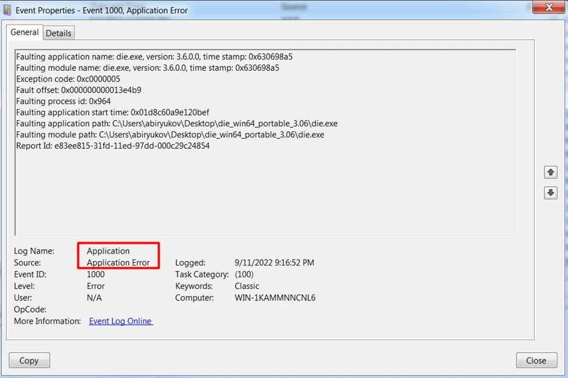Screen dimensions: 568x378
Task: Select the Keywords value Classic
Action: tap(247, 286)
